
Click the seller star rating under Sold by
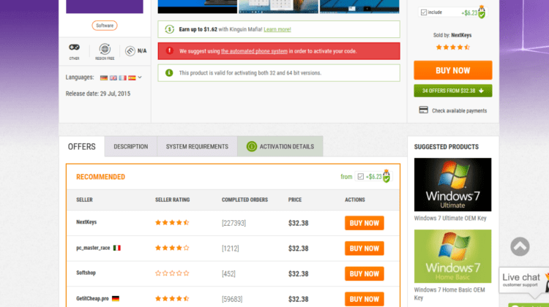tap(452, 48)
